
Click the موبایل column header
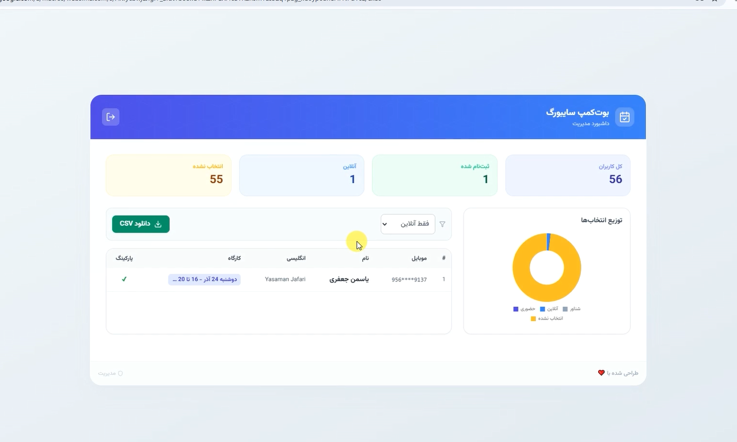coord(419,258)
